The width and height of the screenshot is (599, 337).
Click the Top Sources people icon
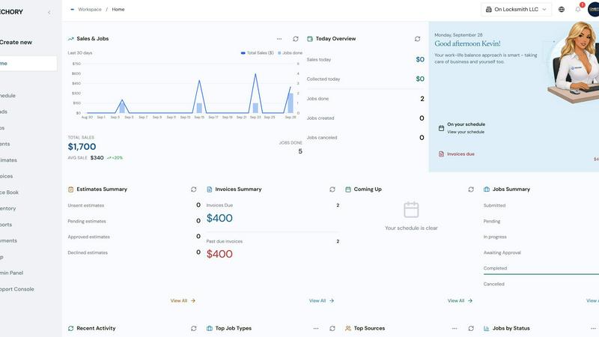(x=348, y=329)
